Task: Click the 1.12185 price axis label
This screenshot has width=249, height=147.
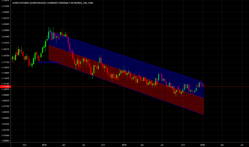Action: [5, 84]
